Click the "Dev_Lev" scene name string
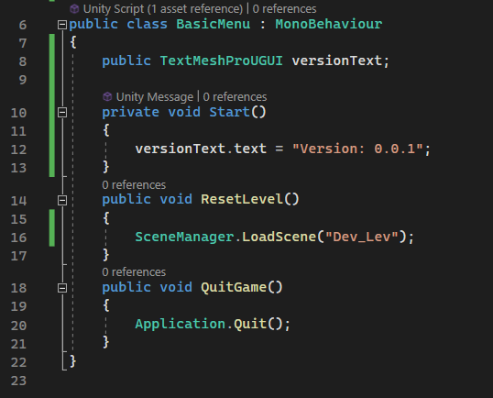 coord(362,237)
